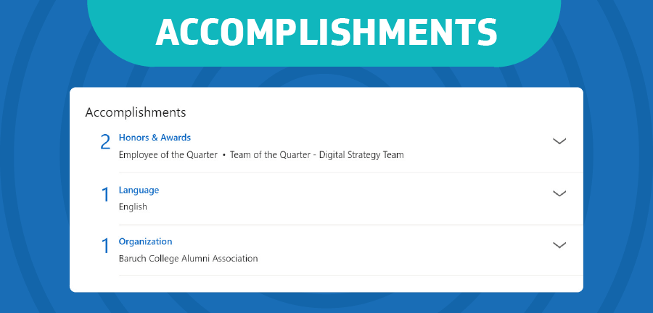
Task: Click the Accomplishments card section title
Action: click(136, 112)
